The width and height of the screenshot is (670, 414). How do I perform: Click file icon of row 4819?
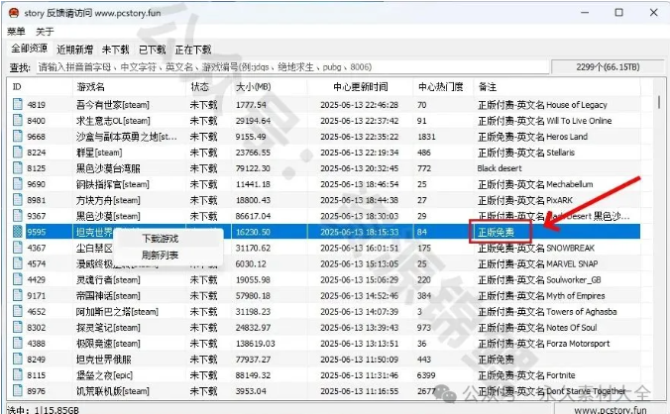pos(18,104)
